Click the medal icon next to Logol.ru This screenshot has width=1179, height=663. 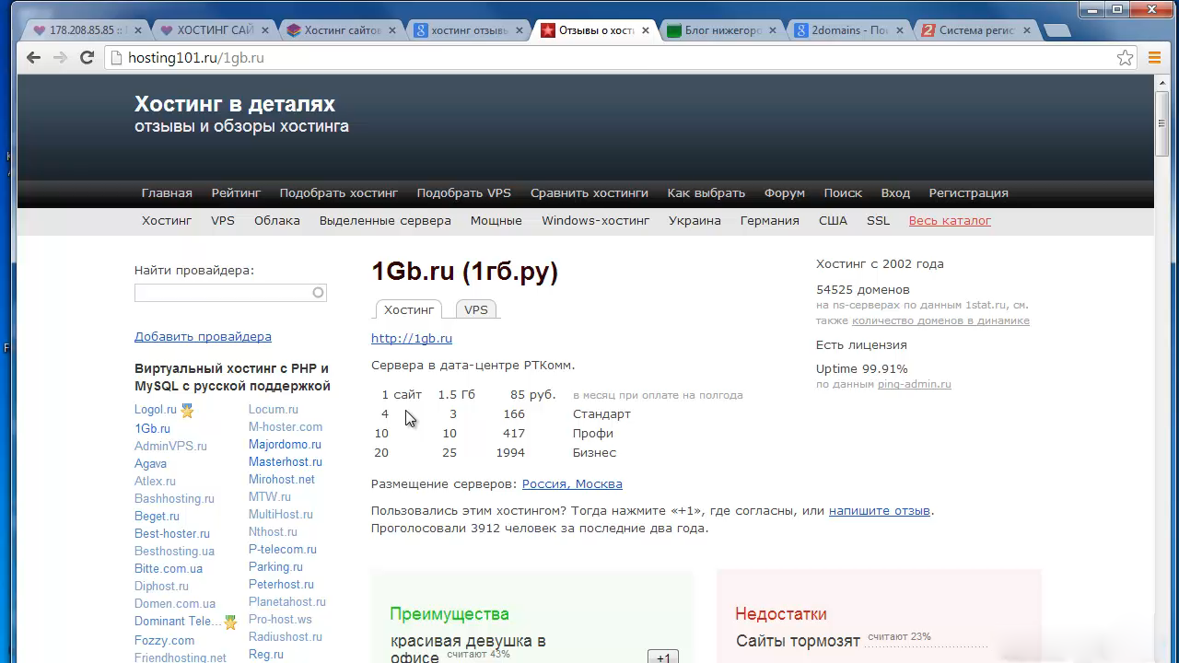[x=187, y=411]
